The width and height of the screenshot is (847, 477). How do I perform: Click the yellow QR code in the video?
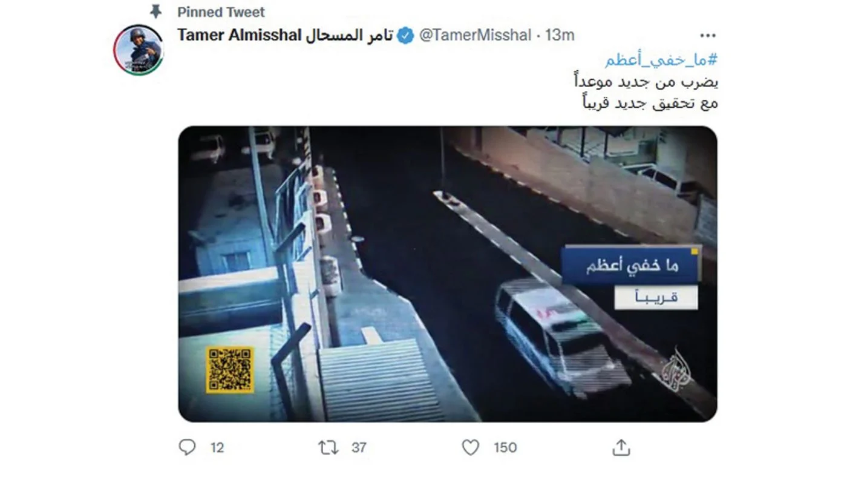(230, 369)
